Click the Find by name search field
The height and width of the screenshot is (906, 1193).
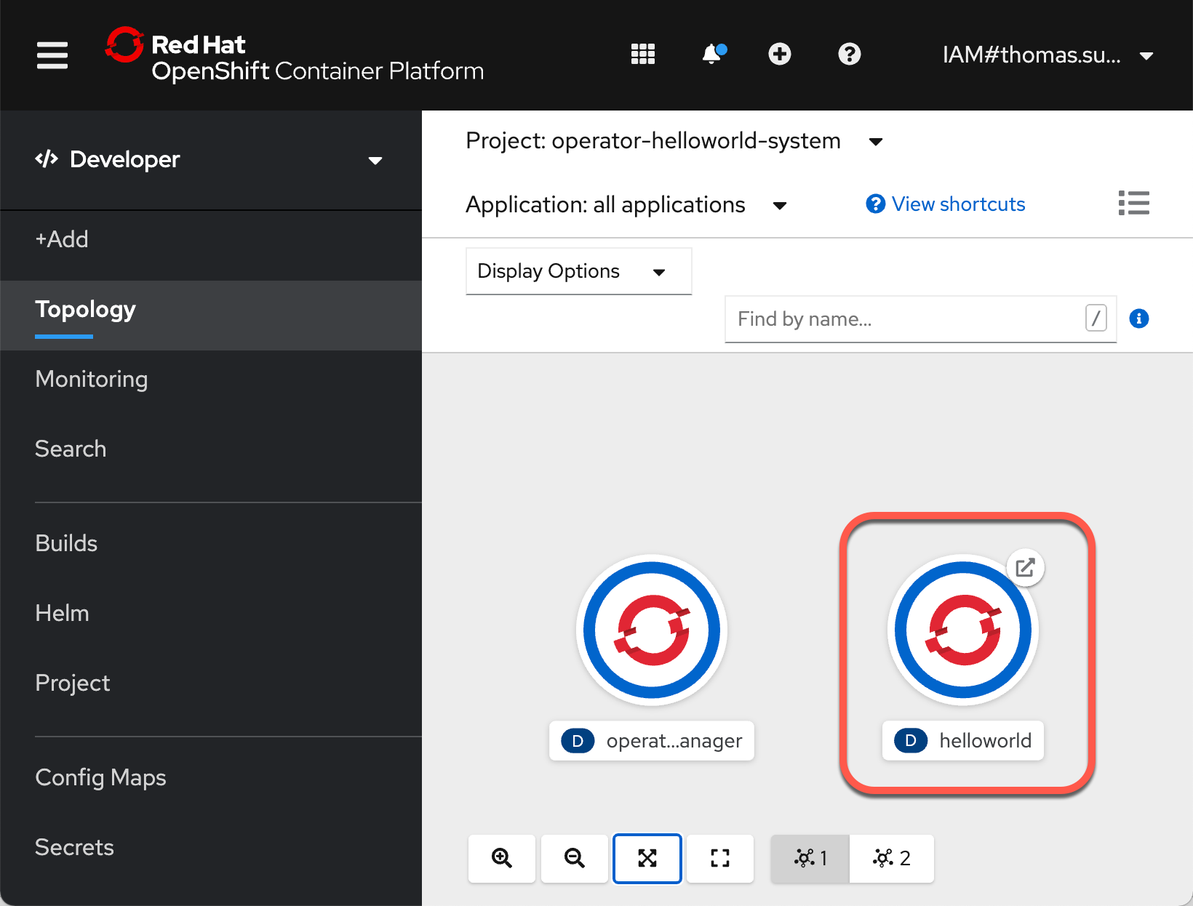tap(920, 318)
